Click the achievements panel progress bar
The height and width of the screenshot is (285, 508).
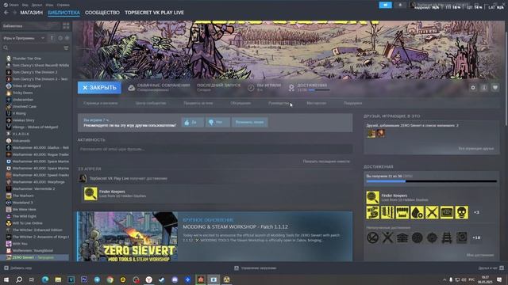(x=432, y=181)
